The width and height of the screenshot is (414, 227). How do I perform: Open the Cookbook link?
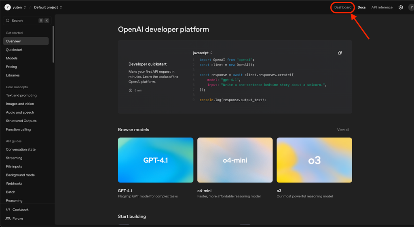17,210
